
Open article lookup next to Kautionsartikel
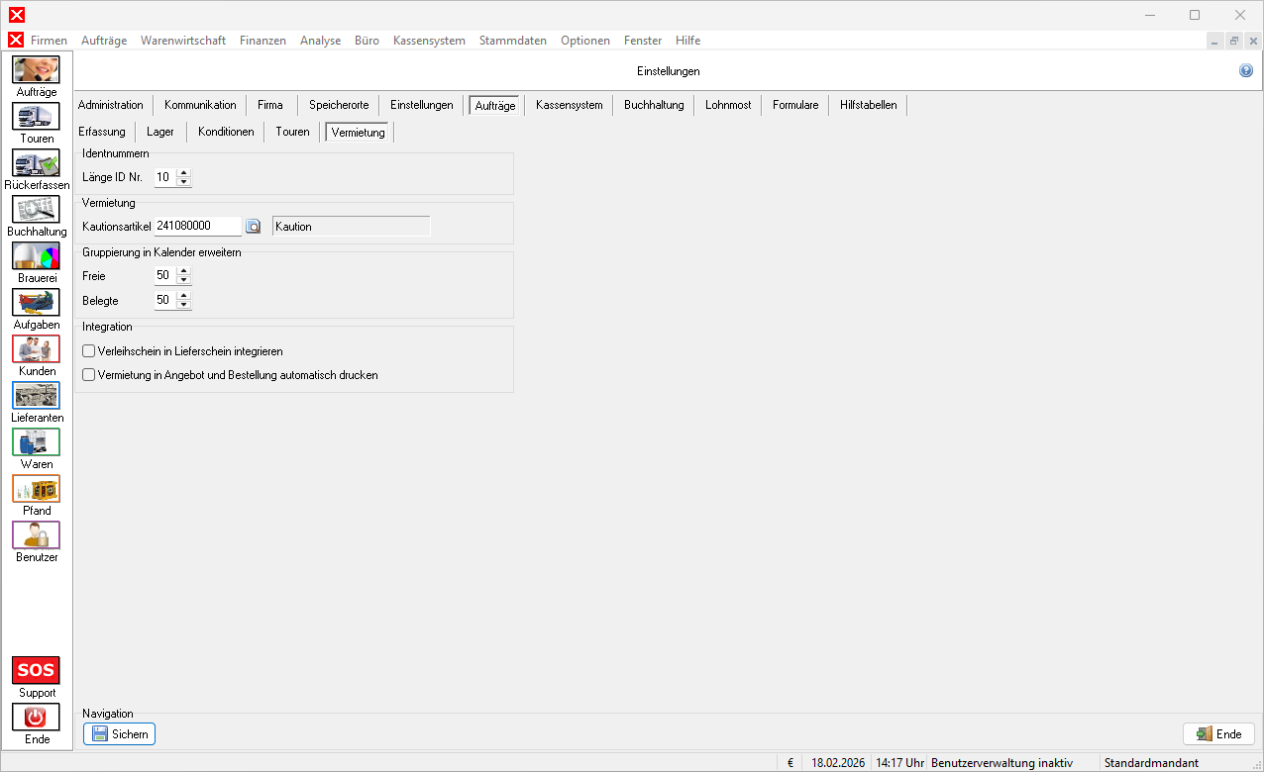(x=253, y=227)
